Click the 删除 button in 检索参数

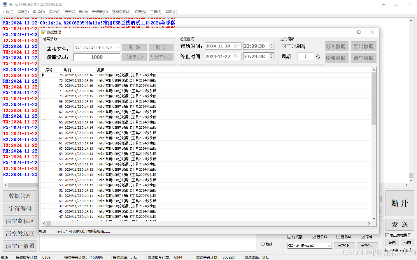click(x=134, y=47)
